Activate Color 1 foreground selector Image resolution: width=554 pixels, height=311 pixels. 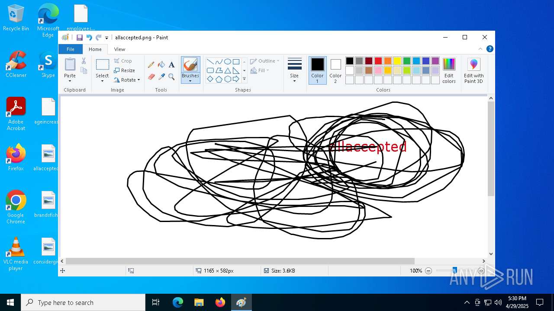[x=317, y=70]
